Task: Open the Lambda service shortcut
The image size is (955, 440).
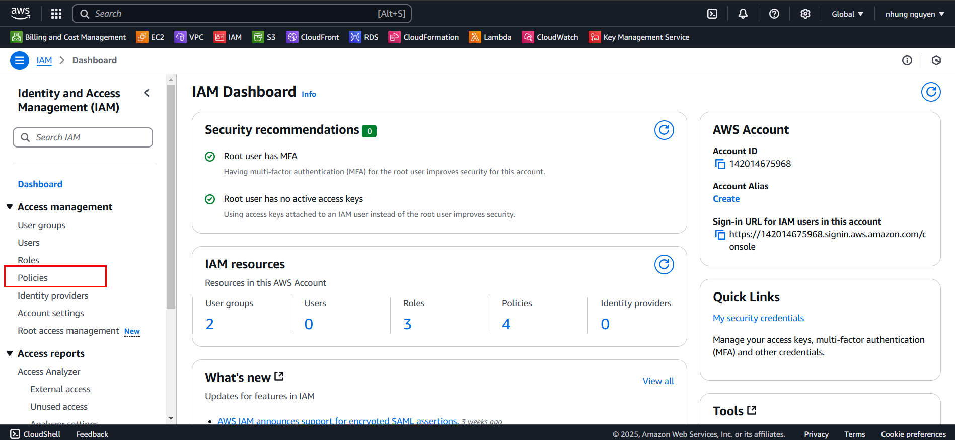Action: (490, 37)
